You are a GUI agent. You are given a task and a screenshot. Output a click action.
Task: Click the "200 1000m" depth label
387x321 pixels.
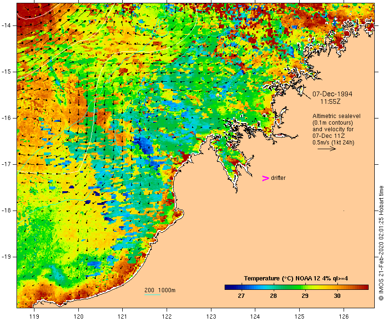pyautogui.click(x=160, y=290)
